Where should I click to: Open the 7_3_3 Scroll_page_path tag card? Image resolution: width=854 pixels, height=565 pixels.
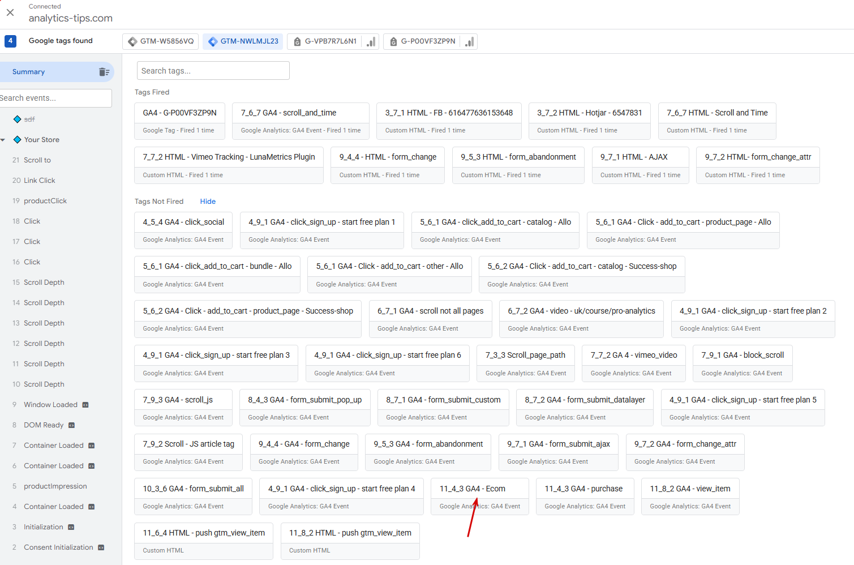coord(525,363)
